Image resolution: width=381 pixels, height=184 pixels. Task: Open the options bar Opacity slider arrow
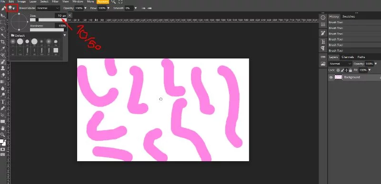click(85, 8)
